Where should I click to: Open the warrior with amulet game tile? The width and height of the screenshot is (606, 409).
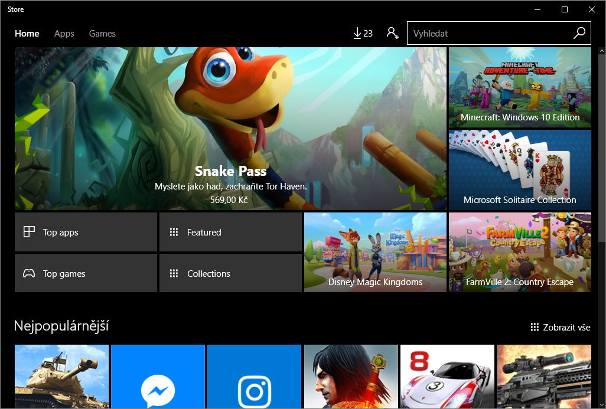351,377
